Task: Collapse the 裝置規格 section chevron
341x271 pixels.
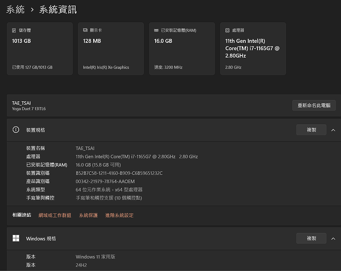Action: click(333, 130)
